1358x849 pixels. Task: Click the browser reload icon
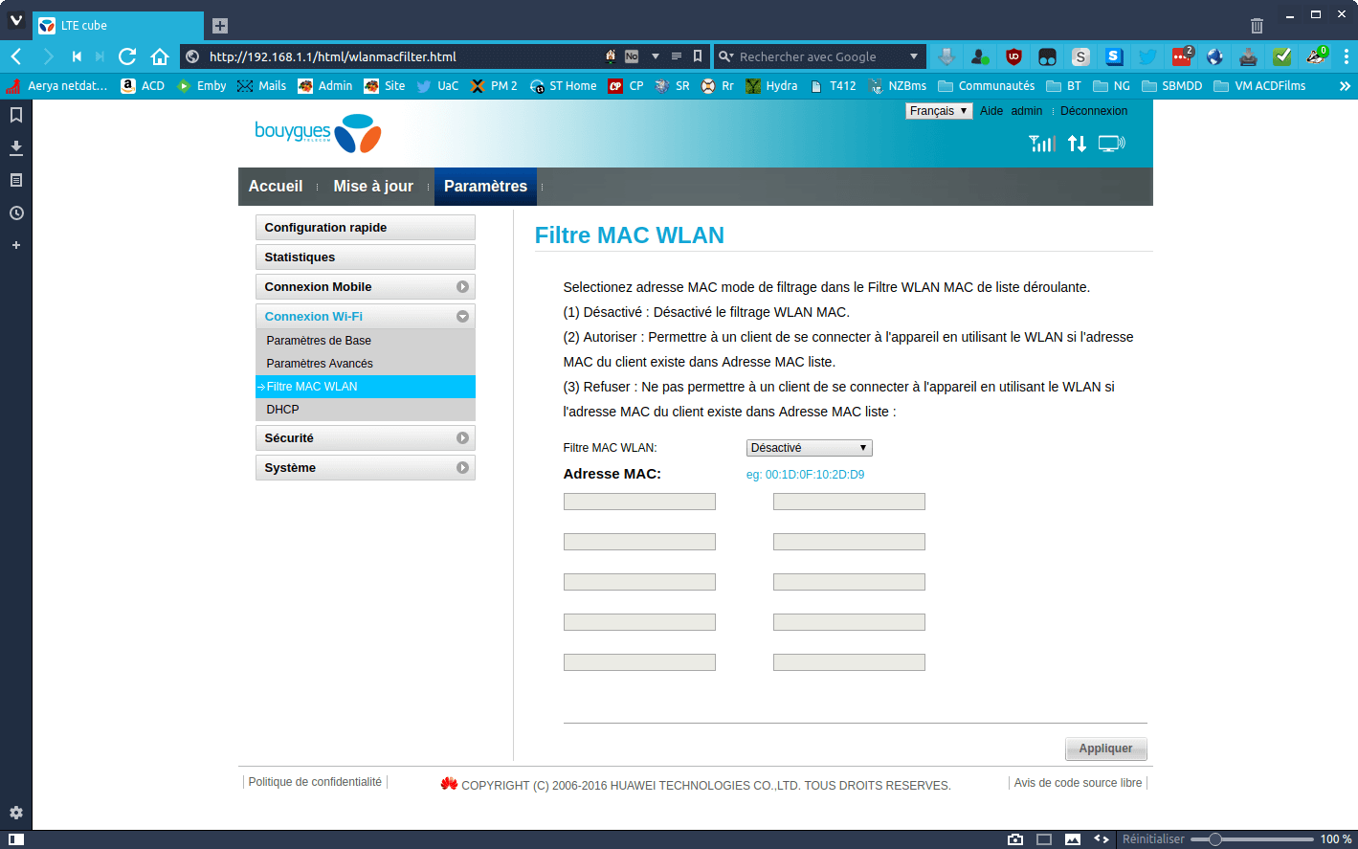click(x=127, y=56)
